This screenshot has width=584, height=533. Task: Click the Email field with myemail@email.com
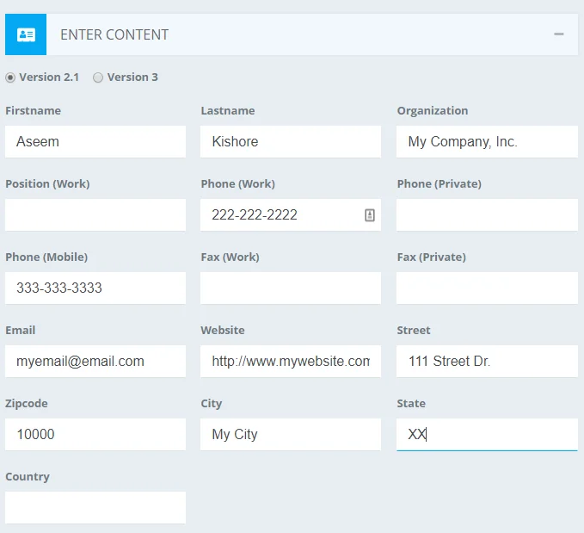95,362
